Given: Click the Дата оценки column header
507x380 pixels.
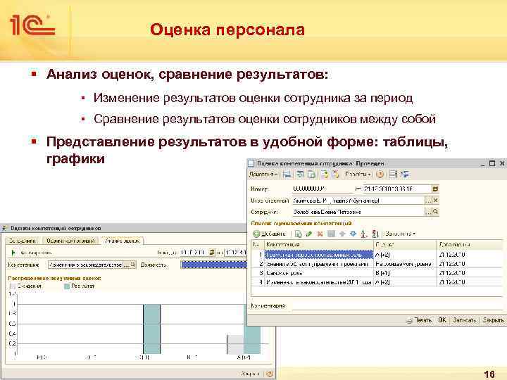Looking at the screenshot, I should pos(470,245).
